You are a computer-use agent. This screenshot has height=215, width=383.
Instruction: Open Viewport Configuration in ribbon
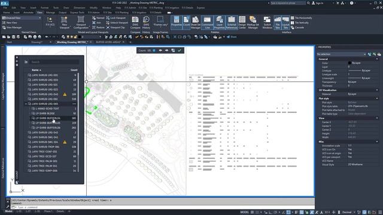pos(81,23)
